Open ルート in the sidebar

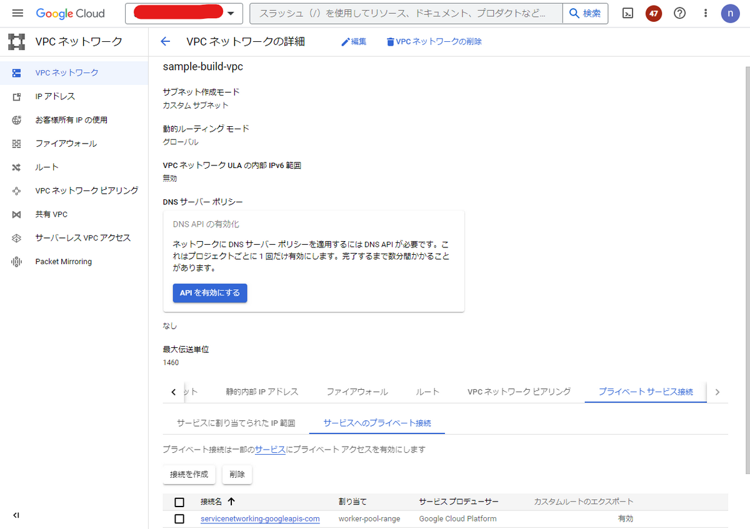(74, 167)
